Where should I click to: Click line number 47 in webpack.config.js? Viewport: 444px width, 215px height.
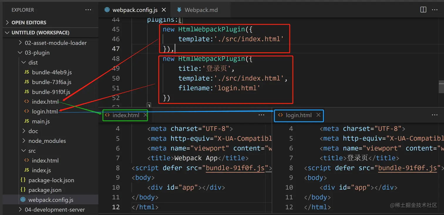coord(116,49)
